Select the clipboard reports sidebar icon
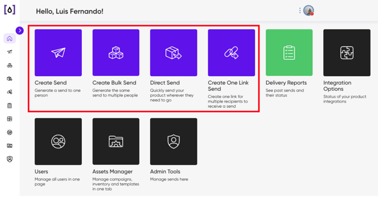Viewport: 378px width, 212px height. 10,105
